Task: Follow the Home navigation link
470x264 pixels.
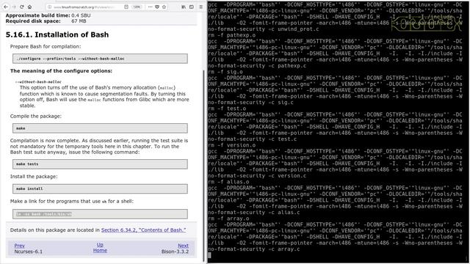Action: pos(100,251)
